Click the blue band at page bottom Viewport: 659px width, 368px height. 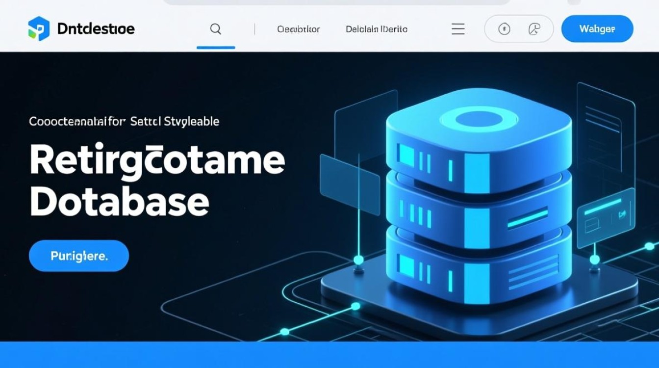329,355
